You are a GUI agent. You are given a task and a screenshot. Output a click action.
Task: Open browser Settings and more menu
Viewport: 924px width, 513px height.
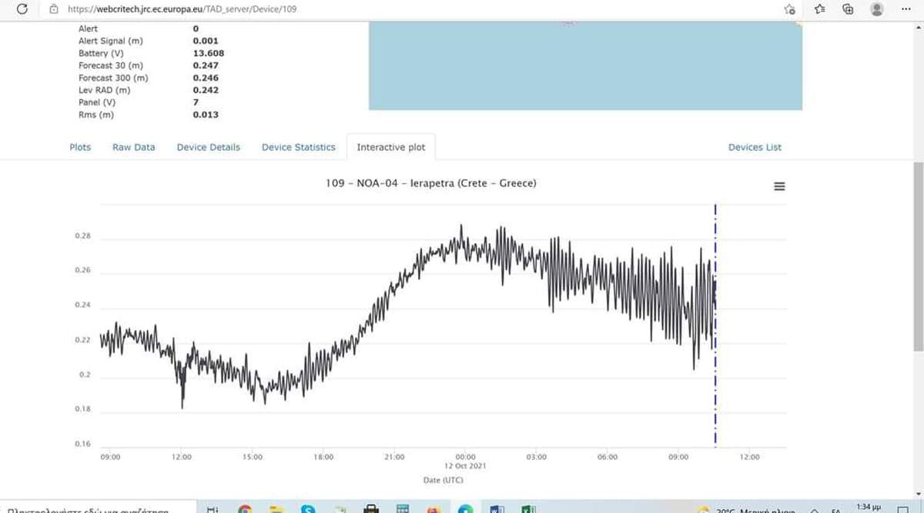[906, 9]
